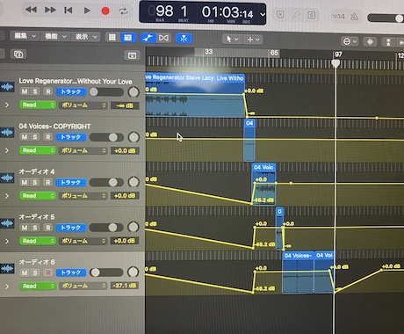Open Read automation mode on 04 Voices track
The image size is (404, 334).
(x=38, y=150)
